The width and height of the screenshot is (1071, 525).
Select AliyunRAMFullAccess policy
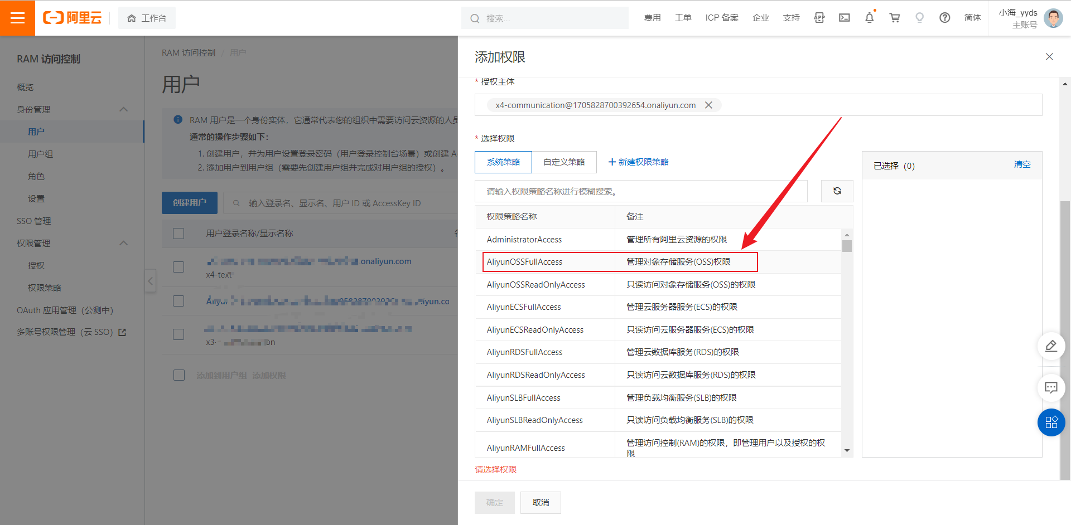[x=658, y=445]
